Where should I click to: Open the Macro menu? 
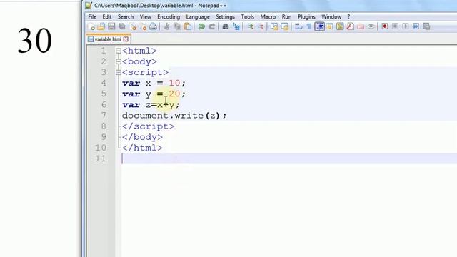tap(268, 17)
